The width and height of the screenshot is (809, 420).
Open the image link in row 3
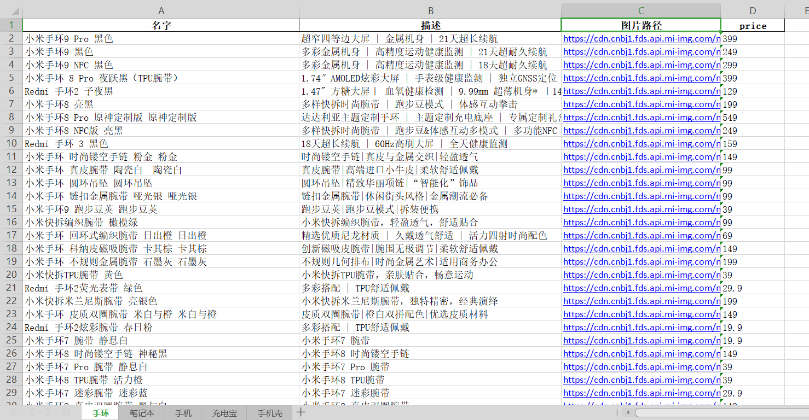point(642,52)
